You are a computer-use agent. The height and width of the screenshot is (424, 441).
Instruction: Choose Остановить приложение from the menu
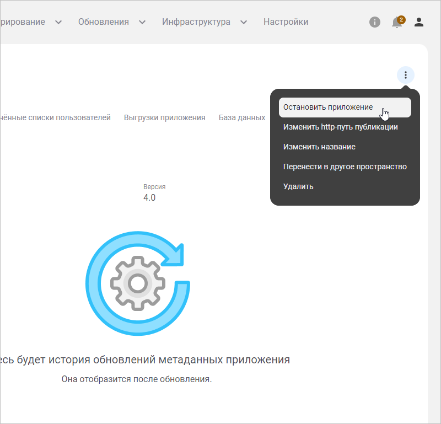pos(328,107)
